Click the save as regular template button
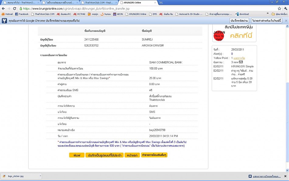This screenshot has width=289, height=181. coord(105,155)
